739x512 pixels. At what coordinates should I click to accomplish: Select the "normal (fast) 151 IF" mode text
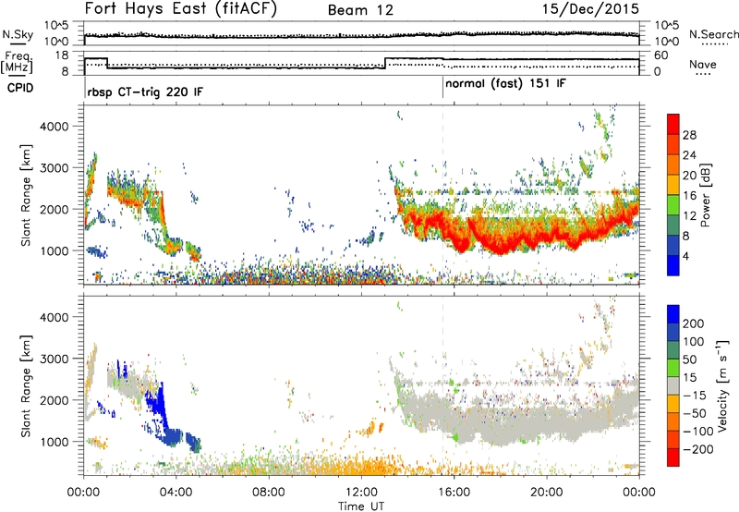[505, 84]
